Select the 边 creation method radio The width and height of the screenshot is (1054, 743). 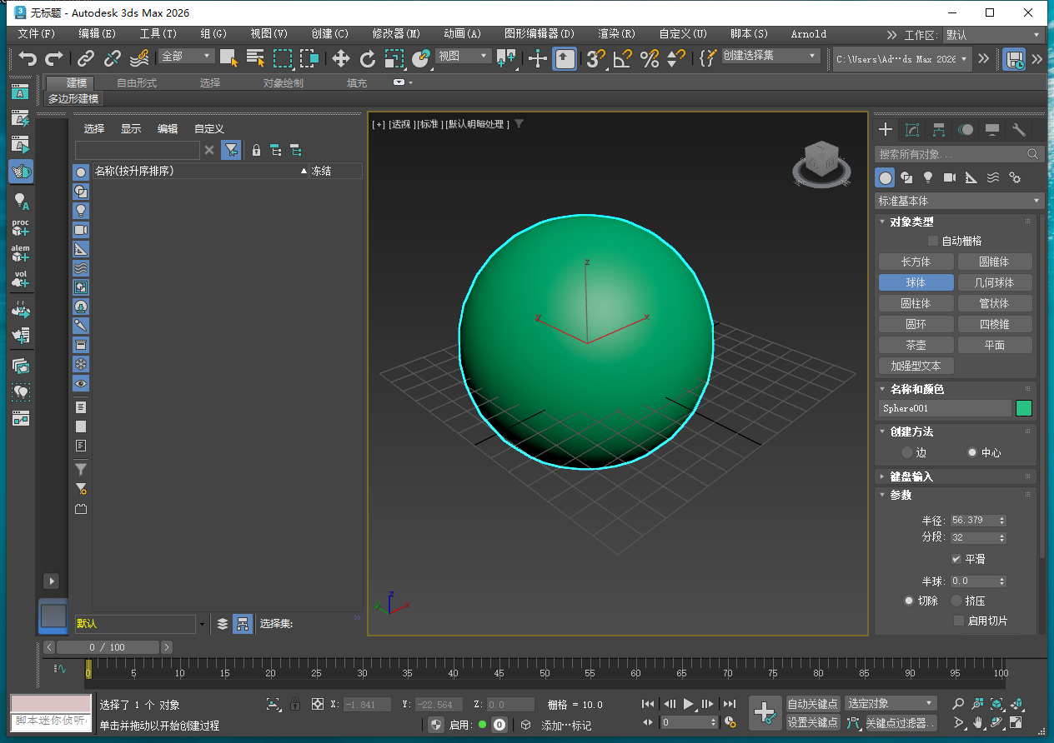[907, 452]
